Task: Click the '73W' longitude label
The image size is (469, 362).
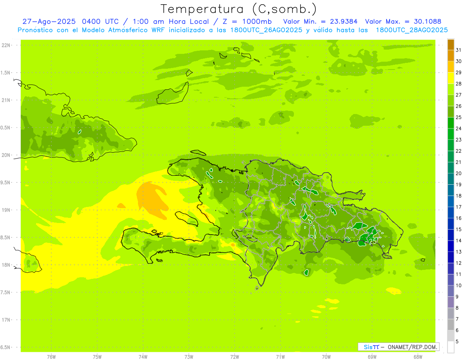Action: (x=189, y=357)
